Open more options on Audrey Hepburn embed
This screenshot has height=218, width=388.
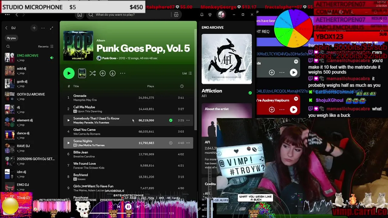[282, 110]
